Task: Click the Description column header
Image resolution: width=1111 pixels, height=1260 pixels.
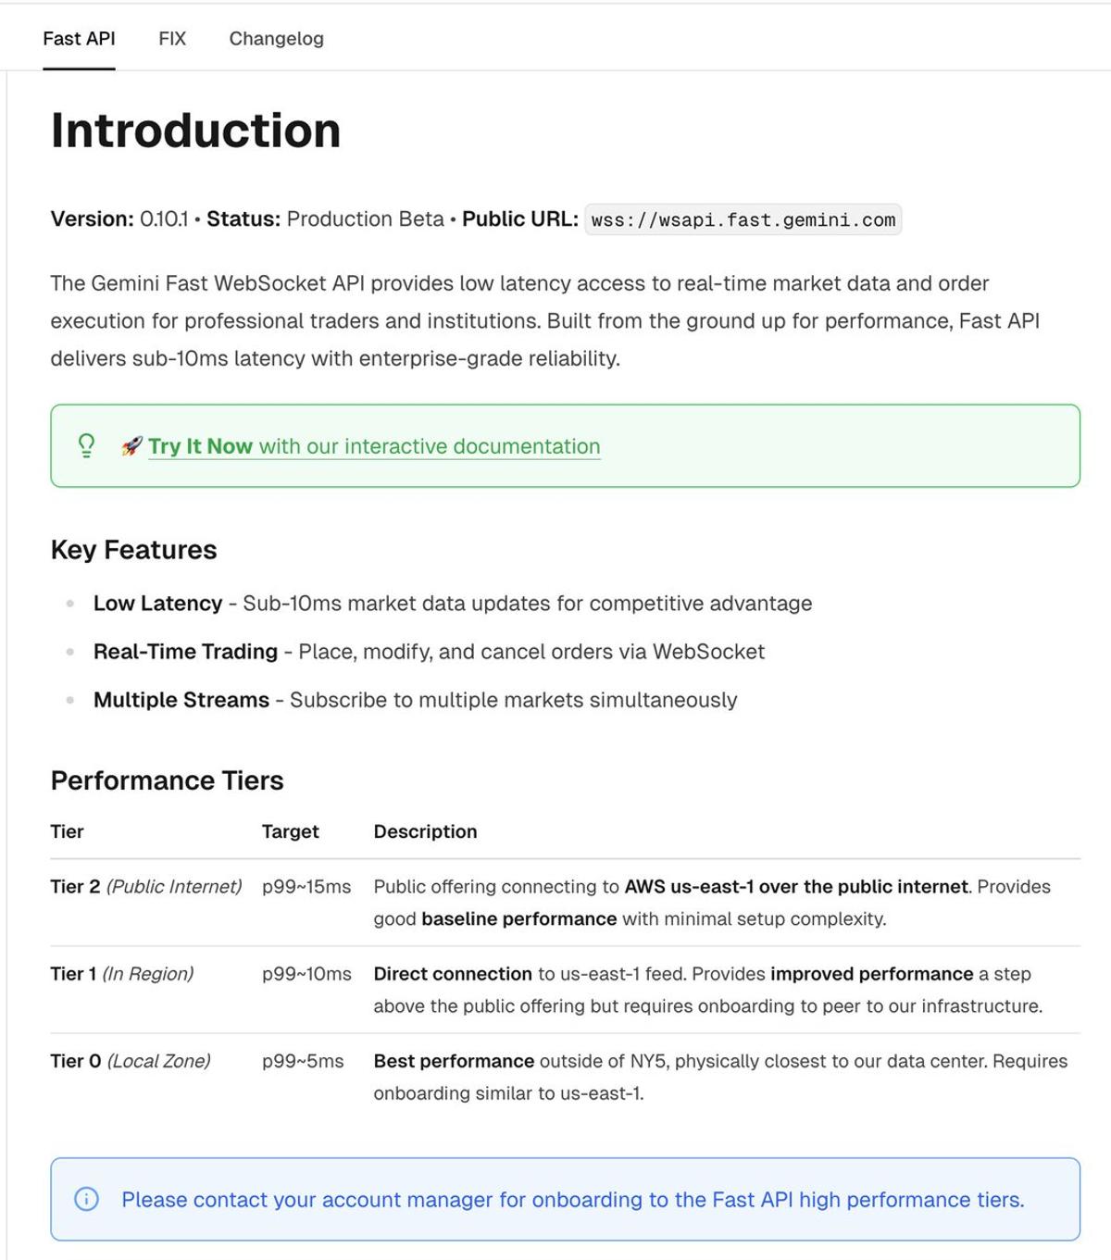Action: coord(425,831)
